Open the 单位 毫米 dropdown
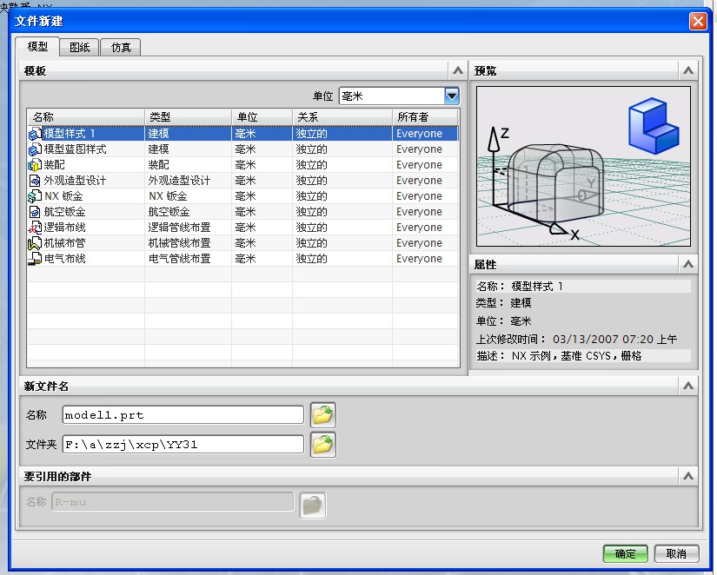The image size is (717, 575). click(x=451, y=96)
